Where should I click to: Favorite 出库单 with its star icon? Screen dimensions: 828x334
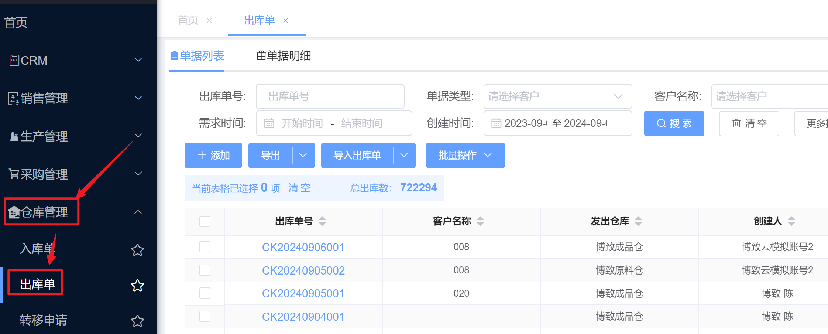[x=137, y=285]
